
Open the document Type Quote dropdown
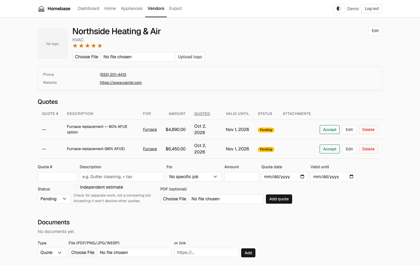tap(52, 253)
